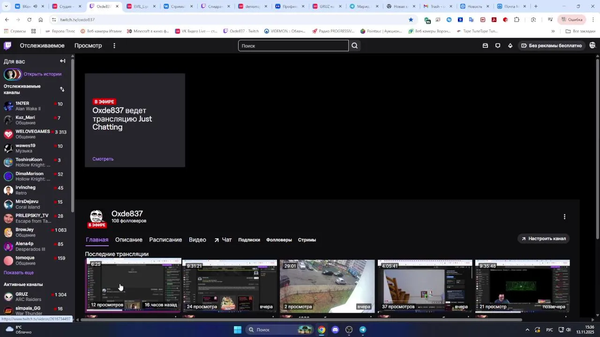Select the 'Главная' channel tab

[97, 240]
